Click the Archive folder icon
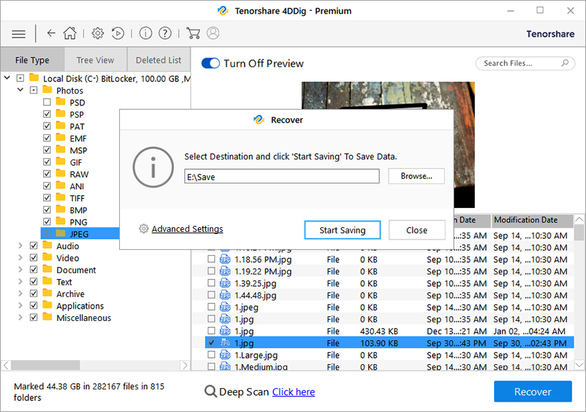586x412 pixels. tap(47, 294)
